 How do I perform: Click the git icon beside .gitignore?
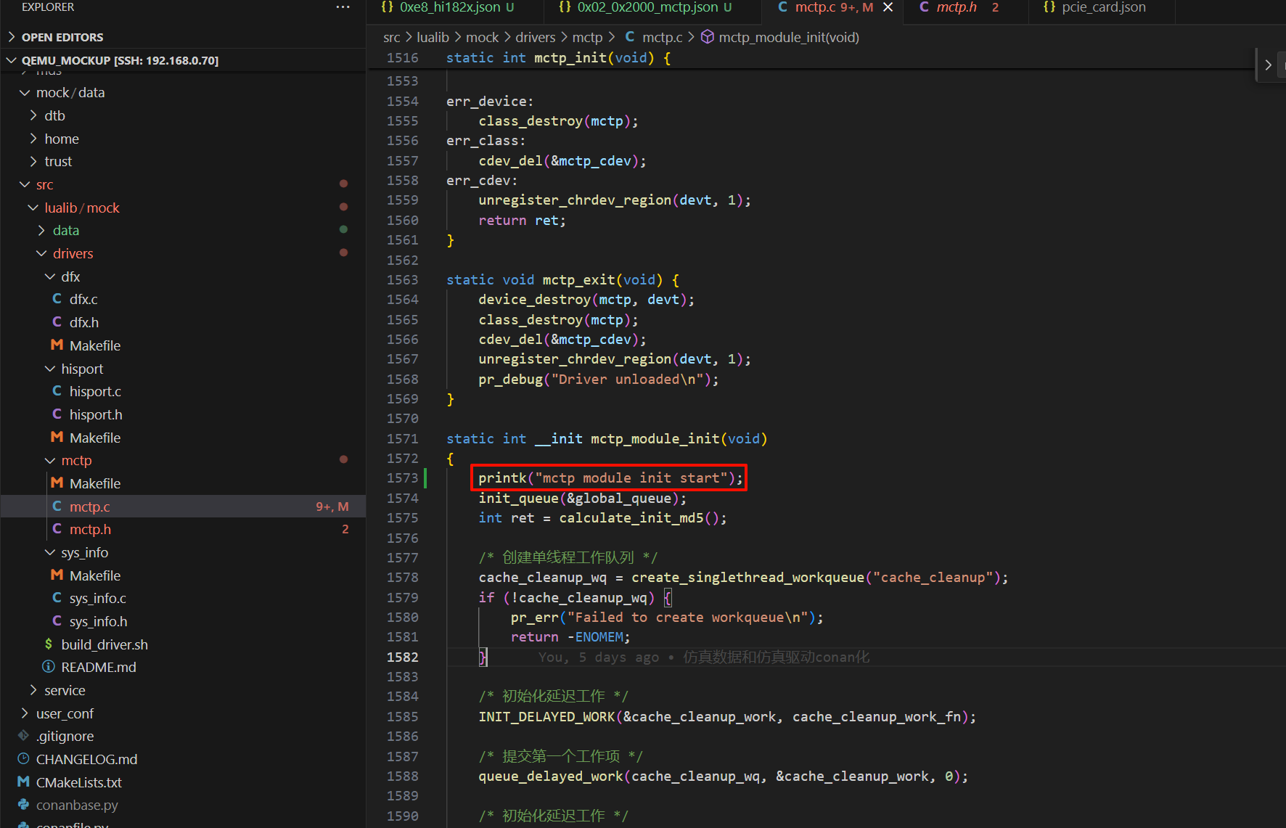pyautogui.click(x=24, y=736)
